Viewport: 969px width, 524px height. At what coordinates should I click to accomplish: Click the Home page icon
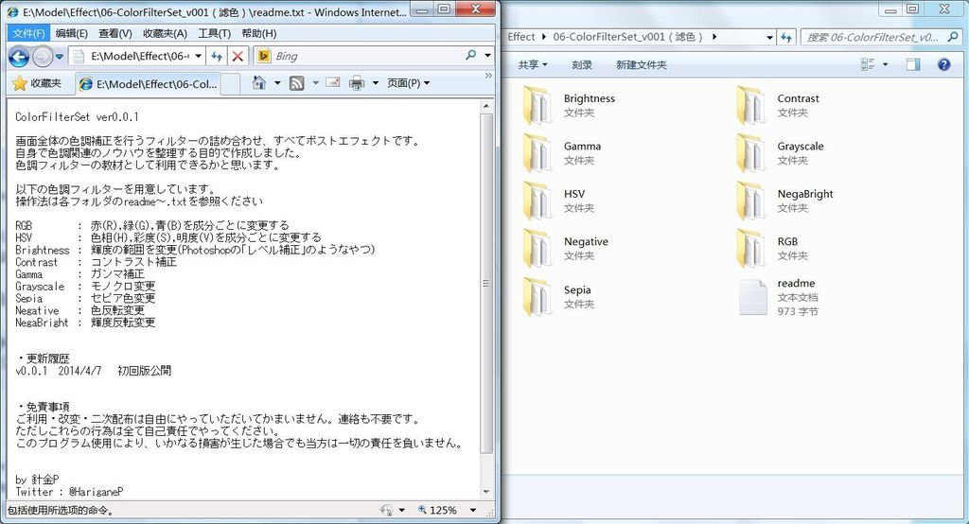[259, 83]
